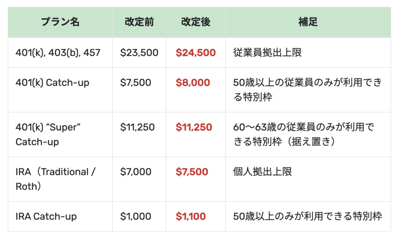The width and height of the screenshot is (399, 240).
Task: Click the red $11,250 post-revision amount
Action: 194,127
